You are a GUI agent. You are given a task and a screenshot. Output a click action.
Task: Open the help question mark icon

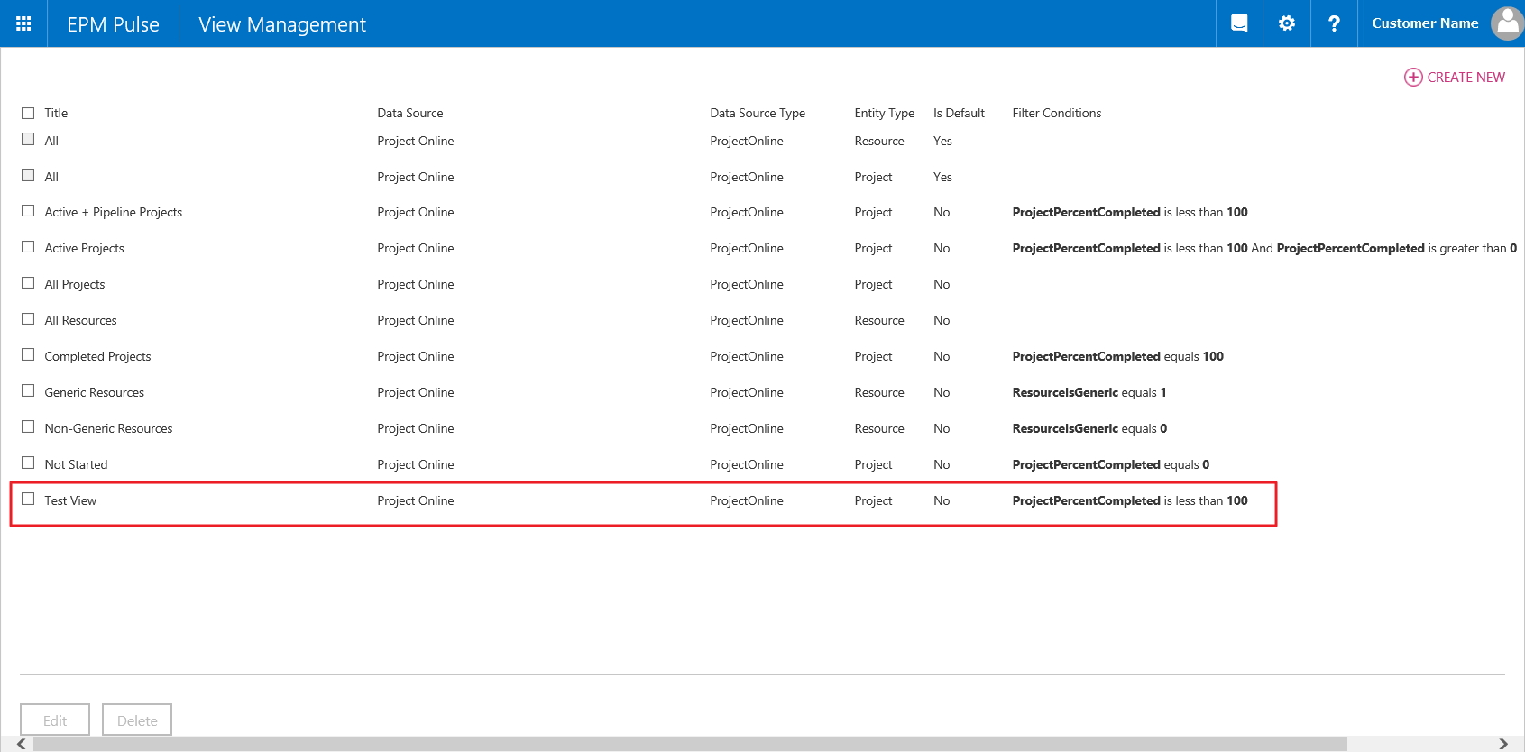point(1334,23)
